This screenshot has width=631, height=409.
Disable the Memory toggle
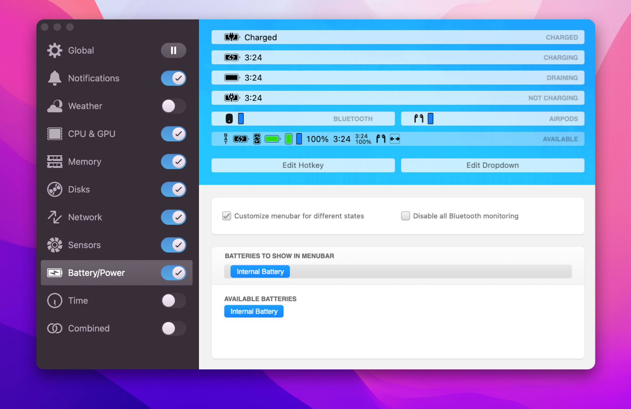pos(174,162)
